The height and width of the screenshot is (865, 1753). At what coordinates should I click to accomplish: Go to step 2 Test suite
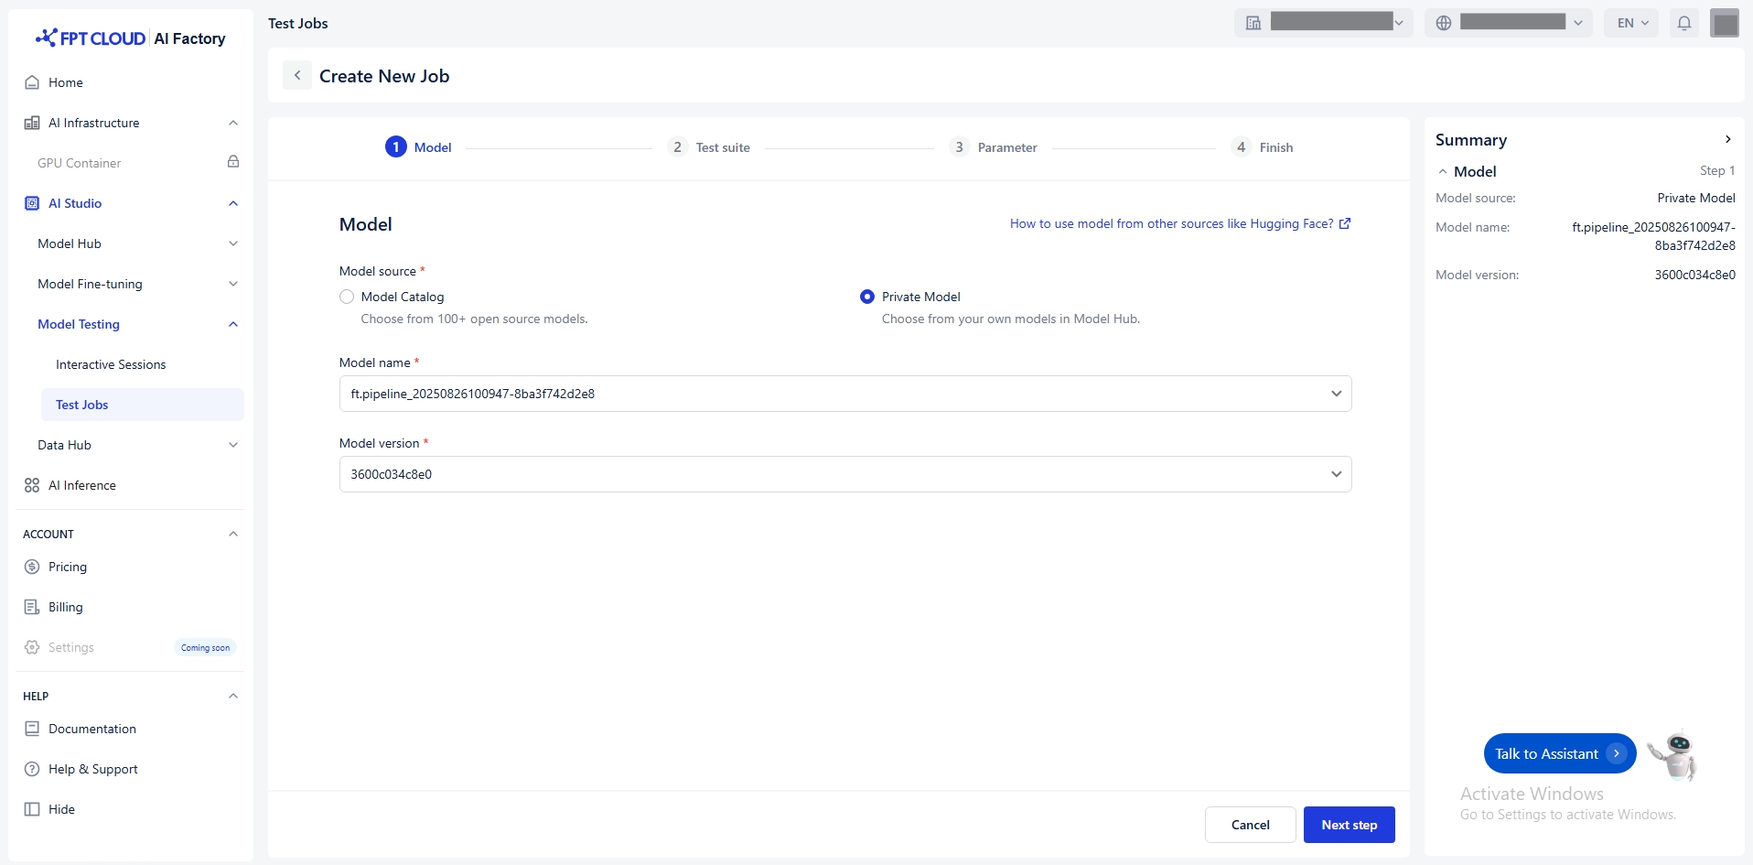(x=710, y=147)
